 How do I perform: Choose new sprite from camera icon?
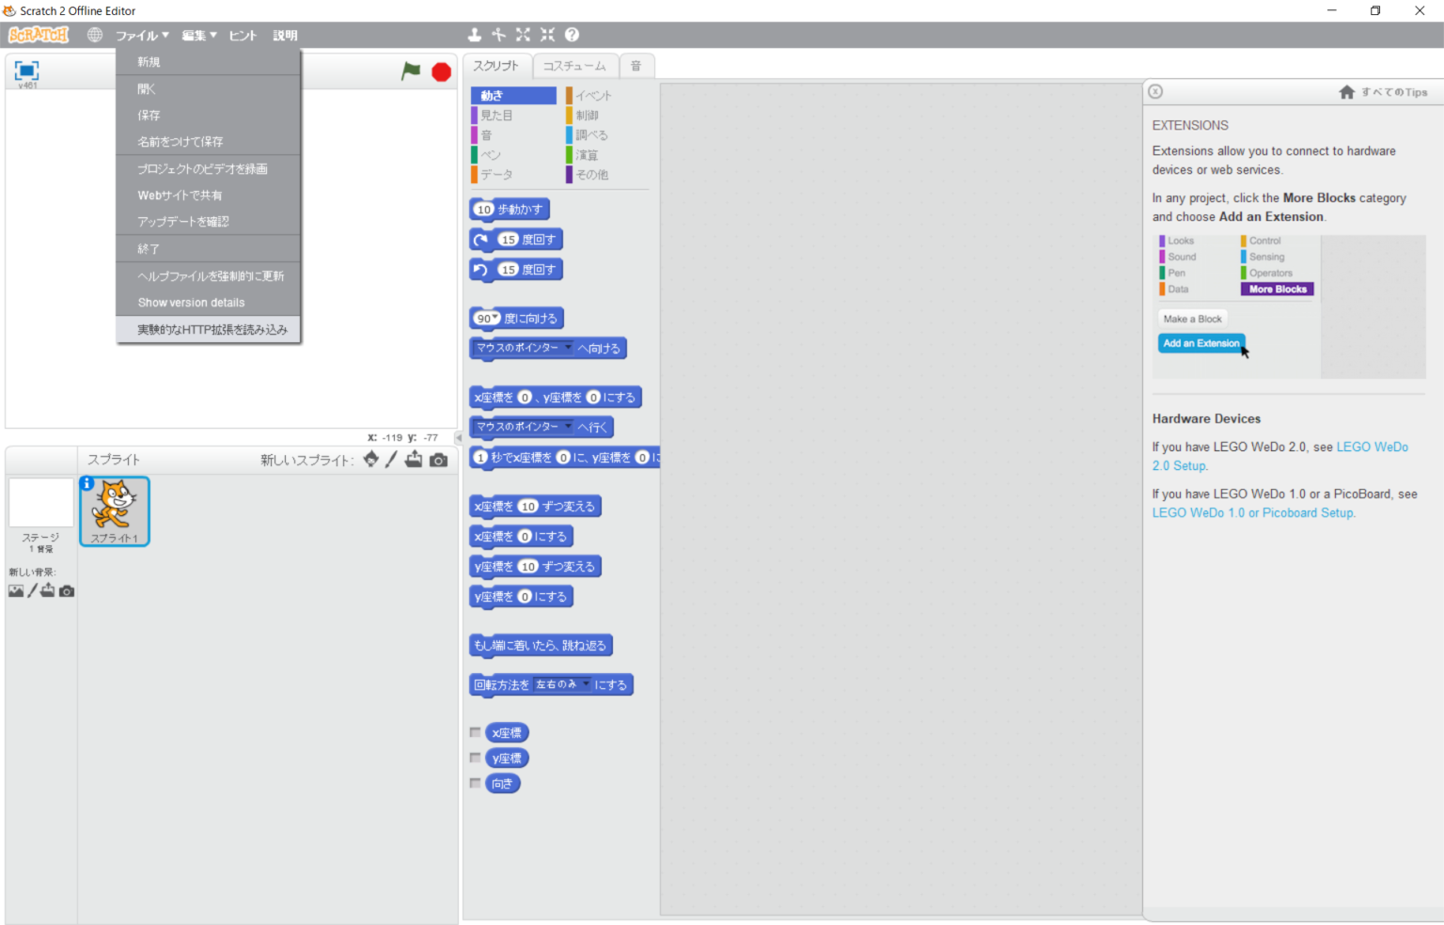coord(438,460)
